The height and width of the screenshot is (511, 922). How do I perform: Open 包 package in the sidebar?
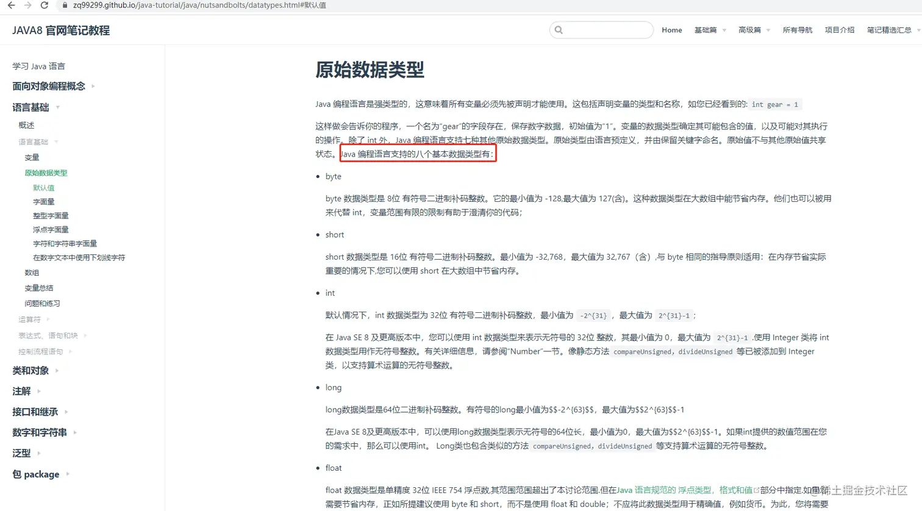pyautogui.click(x=36, y=474)
